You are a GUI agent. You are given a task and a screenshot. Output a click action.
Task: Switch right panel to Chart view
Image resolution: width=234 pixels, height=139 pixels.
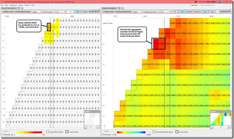point(212,12)
